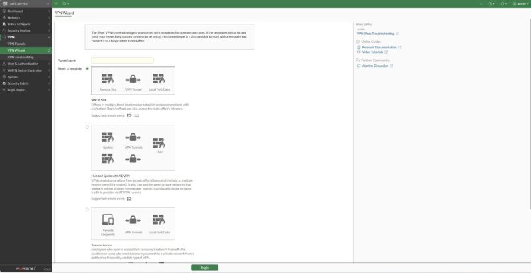
Task: Click the WiFi & Switch Controller icon
Action: 4,70
